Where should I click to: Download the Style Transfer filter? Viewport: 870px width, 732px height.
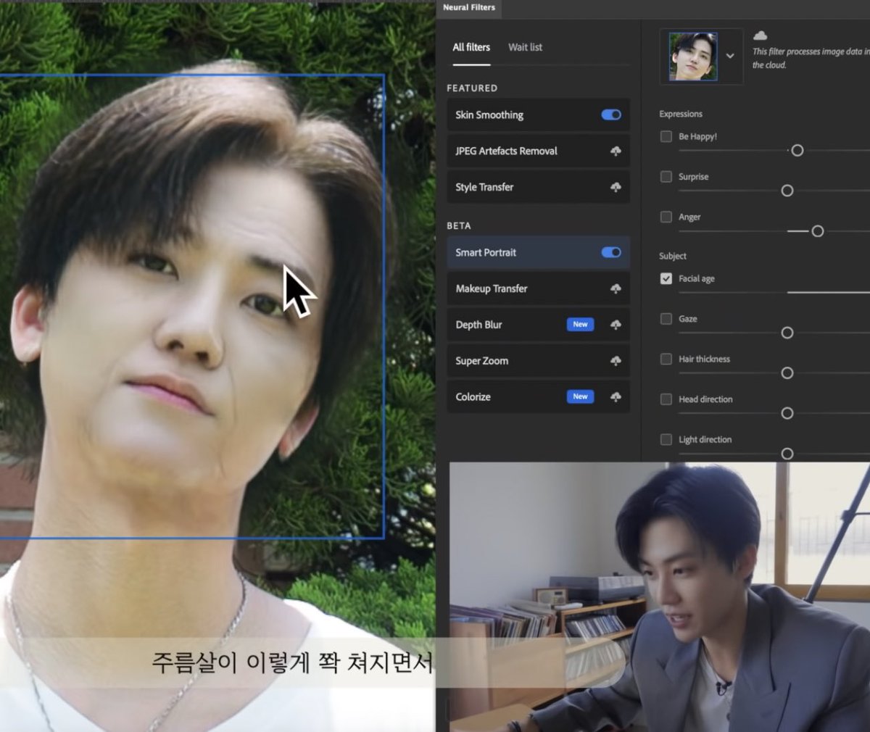(x=616, y=187)
